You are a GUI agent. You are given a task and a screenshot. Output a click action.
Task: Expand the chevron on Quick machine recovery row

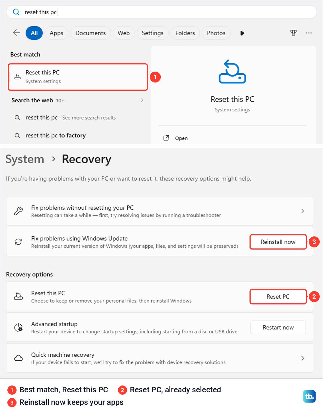(302, 358)
